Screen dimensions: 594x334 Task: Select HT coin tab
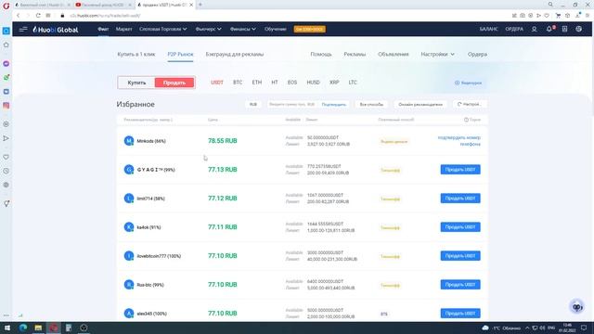[x=275, y=83]
